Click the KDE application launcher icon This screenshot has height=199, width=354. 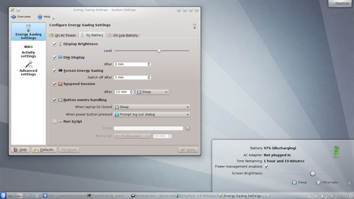[x=3, y=195]
